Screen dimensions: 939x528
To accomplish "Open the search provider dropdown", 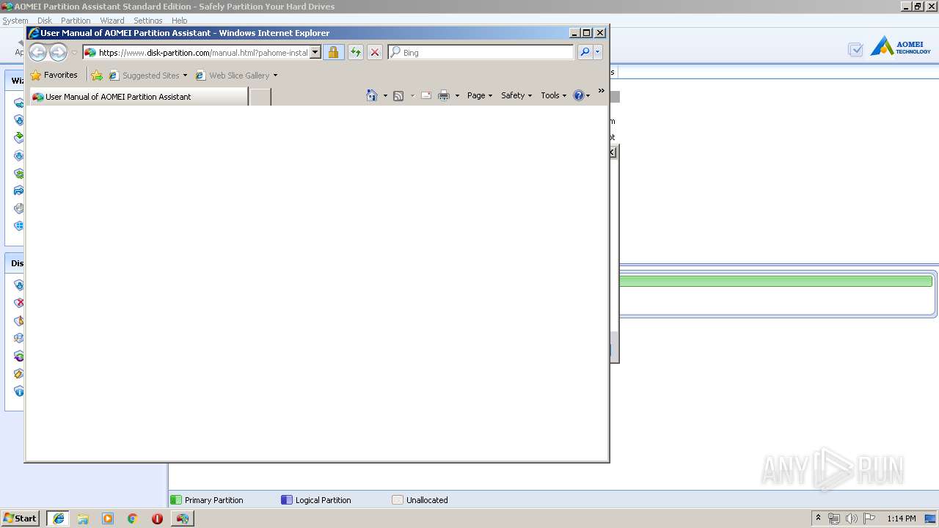I will tap(598, 52).
